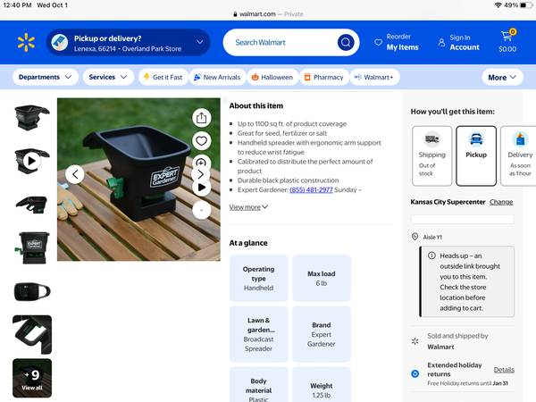This screenshot has height=402, width=536.
Task: Open the shopping cart icon
Action: pyautogui.click(x=507, y=36)
